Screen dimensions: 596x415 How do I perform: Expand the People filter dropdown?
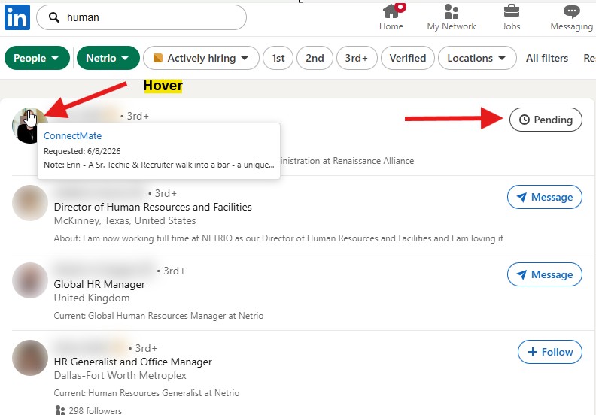(x=37, y=58)
